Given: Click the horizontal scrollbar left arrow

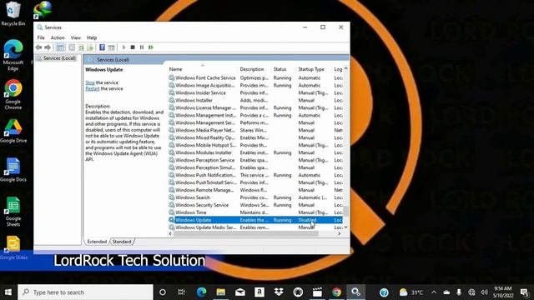Looking at the screenshot, I should pyautogui.click(x=170, y=234).
